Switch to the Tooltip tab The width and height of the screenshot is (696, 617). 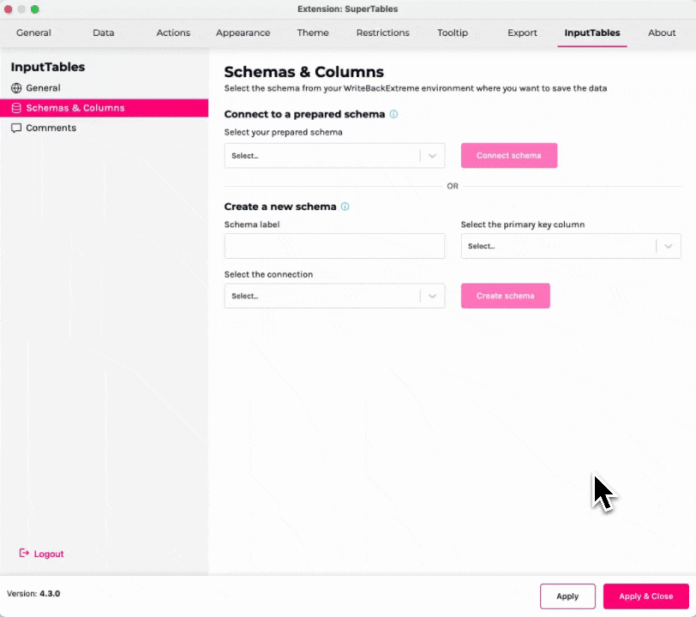[x=453, y=33]
